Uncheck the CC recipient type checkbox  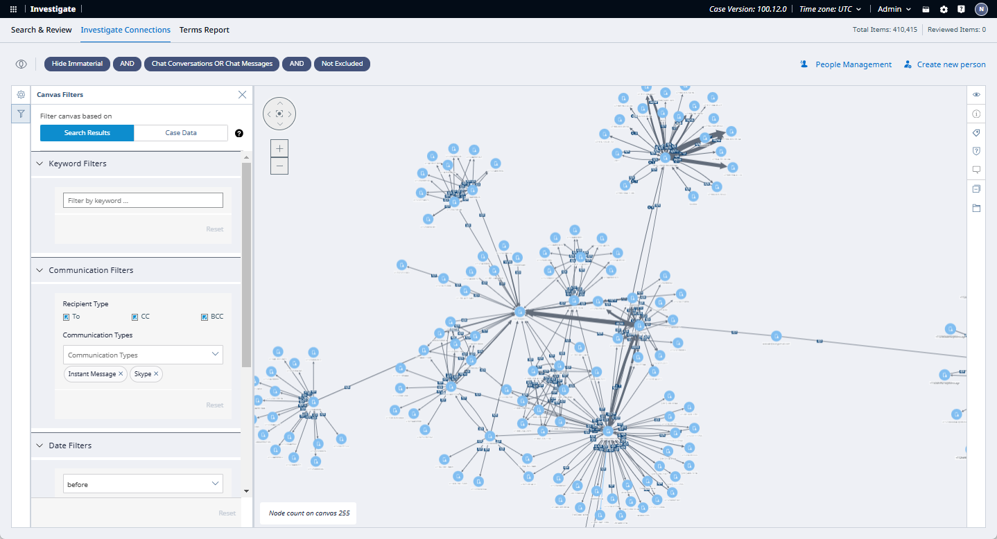tap(135, 317)
